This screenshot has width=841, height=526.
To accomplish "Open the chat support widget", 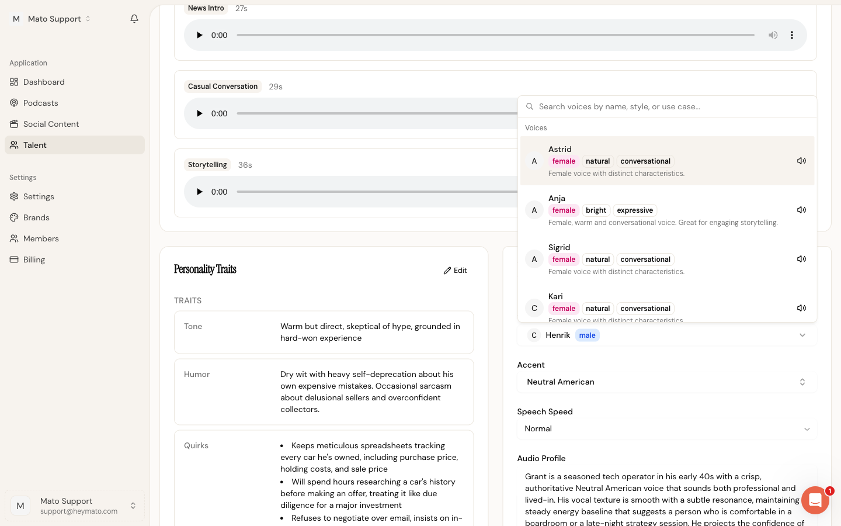I will pyautogui.click(x=815, y=500).
